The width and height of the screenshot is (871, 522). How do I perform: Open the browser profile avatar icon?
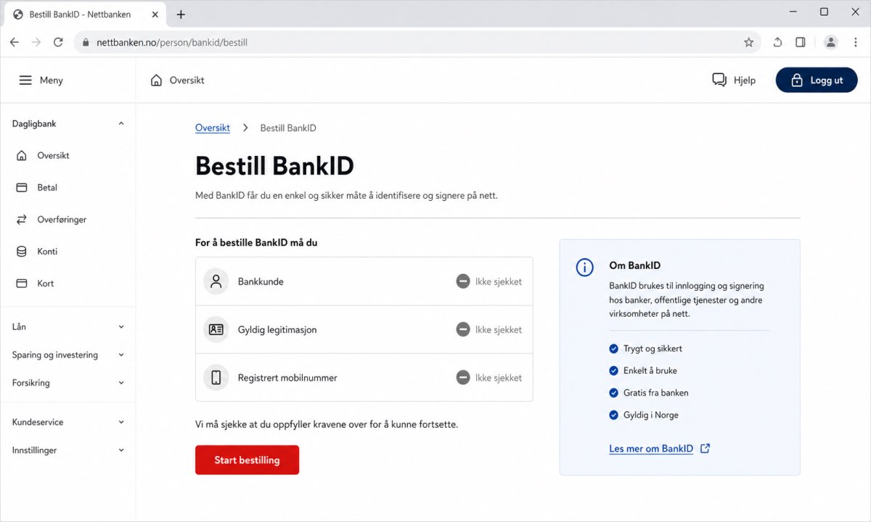(x=831, y=43)
